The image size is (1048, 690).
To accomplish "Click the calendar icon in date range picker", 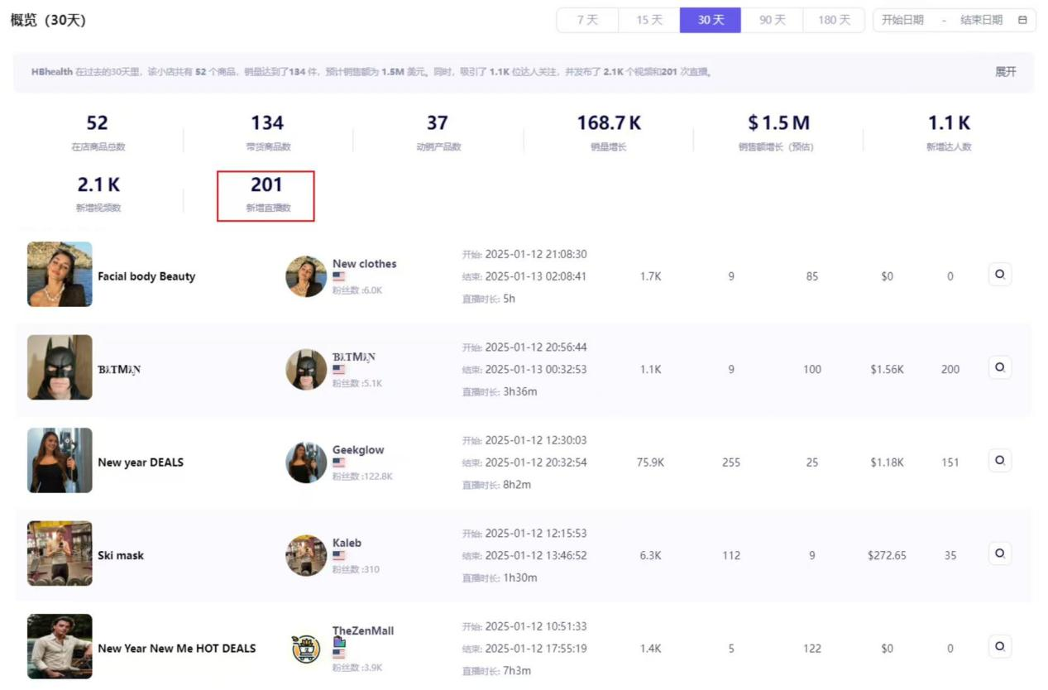I will (x=1022, y=20).
